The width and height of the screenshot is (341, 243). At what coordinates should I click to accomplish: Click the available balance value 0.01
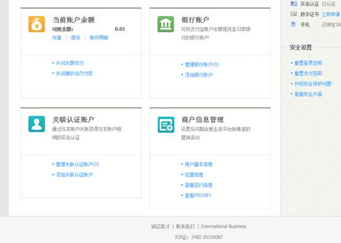(120, 29)
